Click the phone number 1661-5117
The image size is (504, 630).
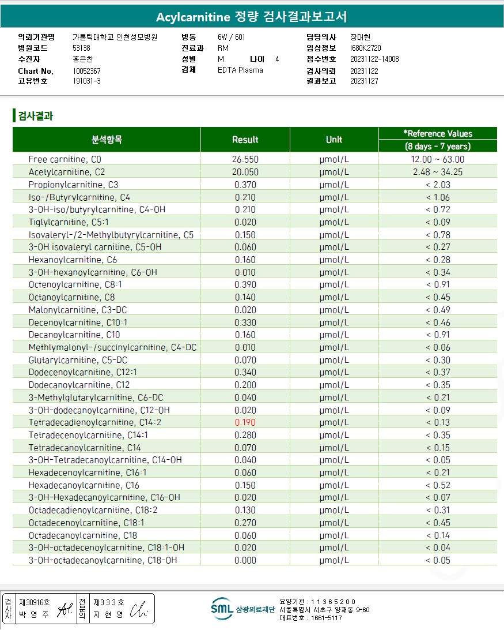coord(327,618)
